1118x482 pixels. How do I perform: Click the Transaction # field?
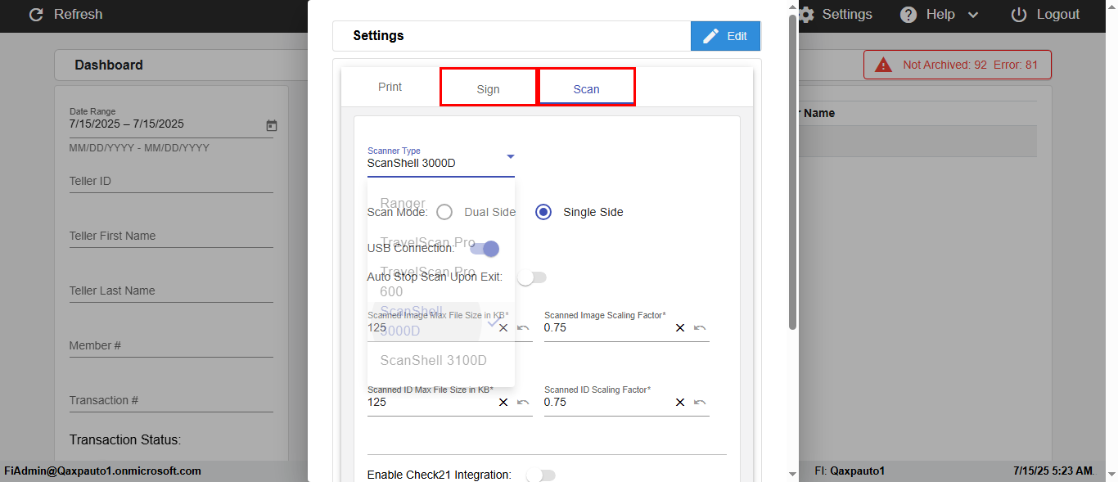pos(171,400)
